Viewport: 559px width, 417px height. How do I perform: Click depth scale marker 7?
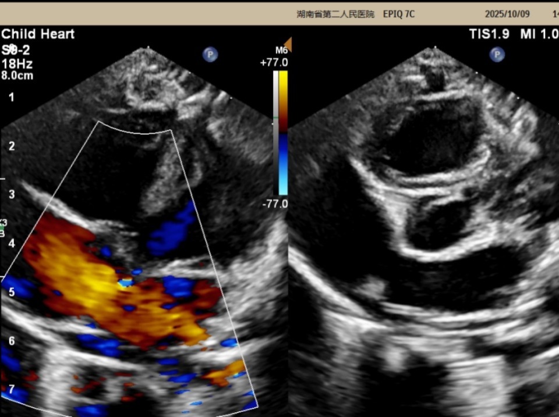[x=12, y=389]
